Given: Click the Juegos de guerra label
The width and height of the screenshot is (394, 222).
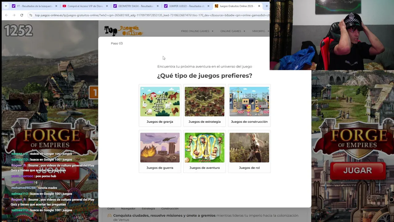Looking at the screenshot, I should [x=160, y=168].
